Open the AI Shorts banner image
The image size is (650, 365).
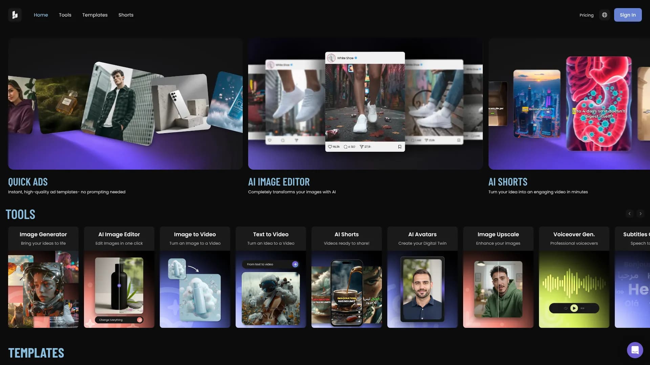[569, 104]
